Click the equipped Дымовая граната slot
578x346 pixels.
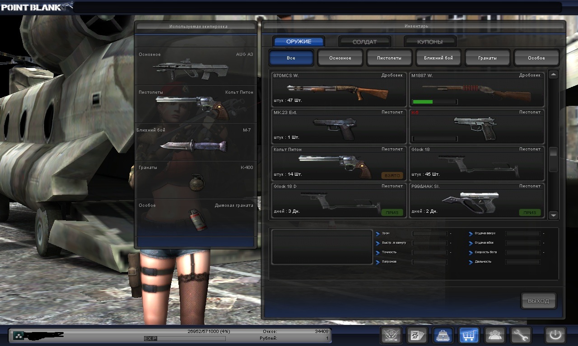[x=196, y=218]
